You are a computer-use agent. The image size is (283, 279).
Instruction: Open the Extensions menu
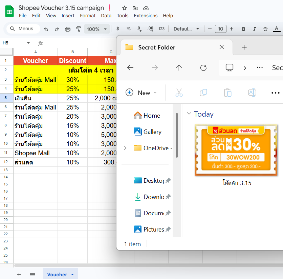pos(146,16)
